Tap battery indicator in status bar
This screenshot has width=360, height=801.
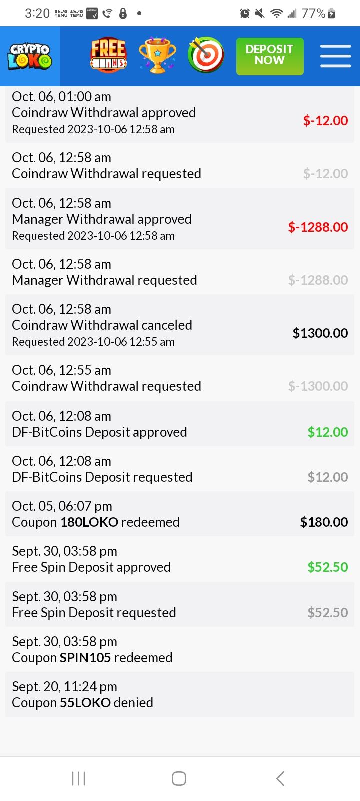point(331,14)
